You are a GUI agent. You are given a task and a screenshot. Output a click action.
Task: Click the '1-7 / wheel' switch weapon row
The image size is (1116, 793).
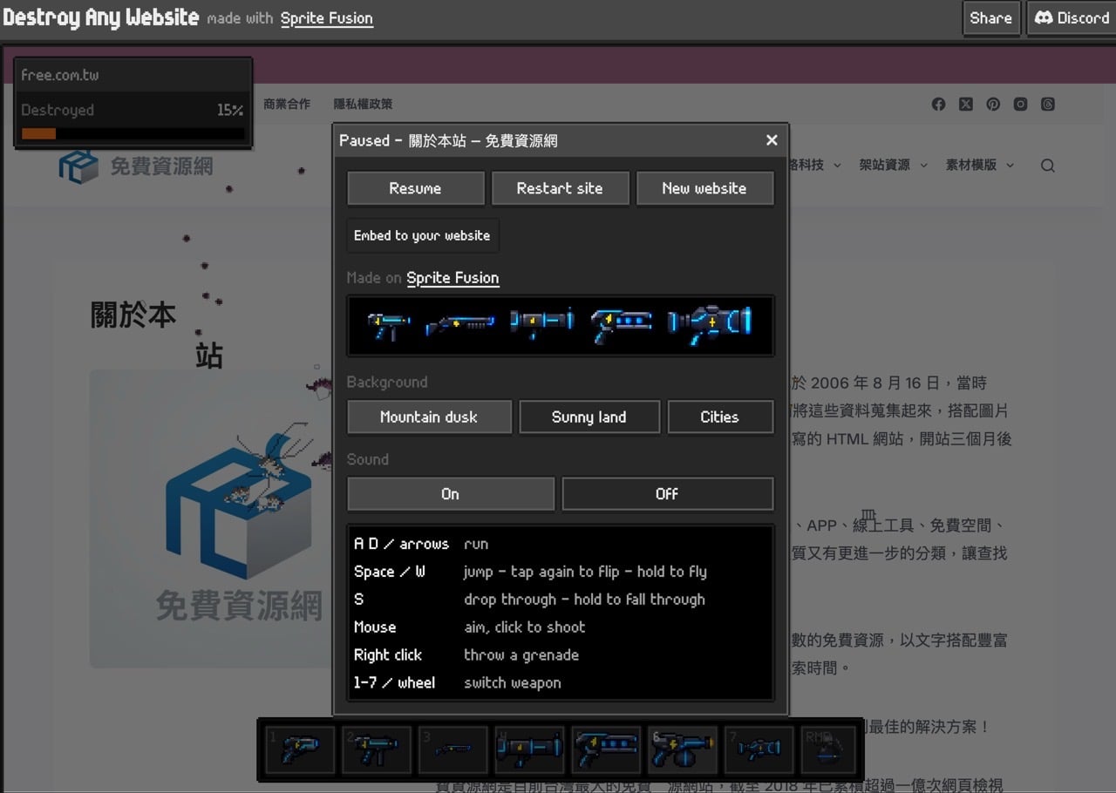pos(560,683)
